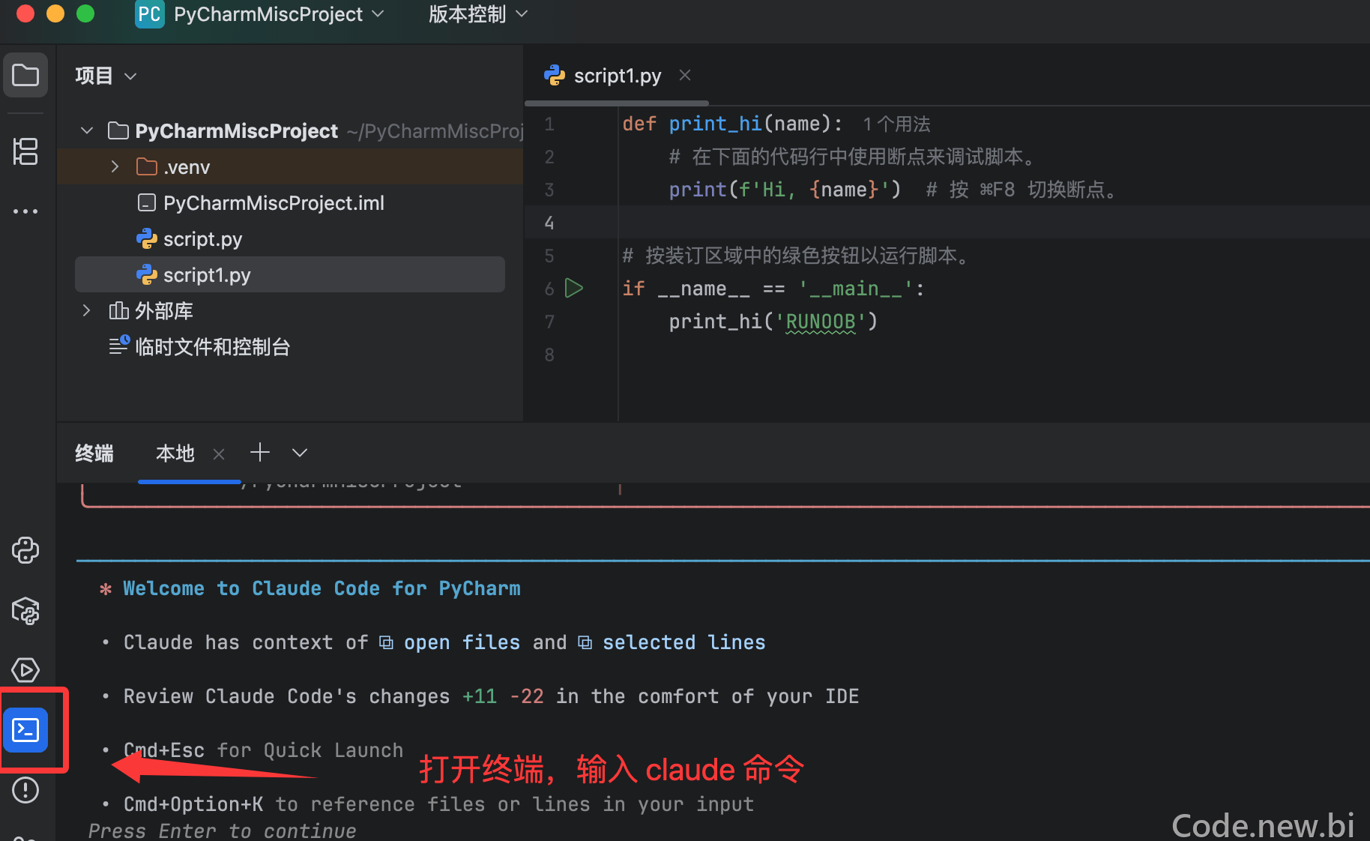Click the scratches (临时文件和控制台) icon

click(119, 346)
